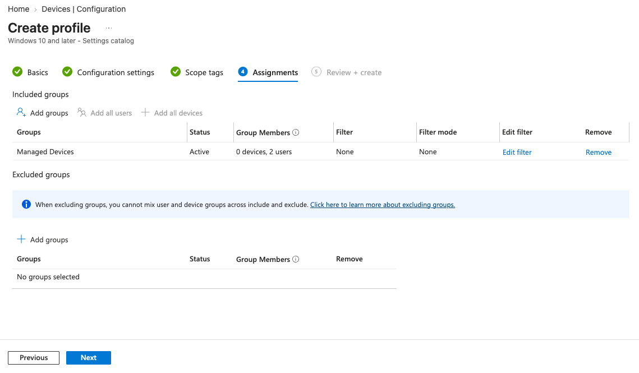
Task: Remove the Managed Devices group
Action: coord(598,152)
